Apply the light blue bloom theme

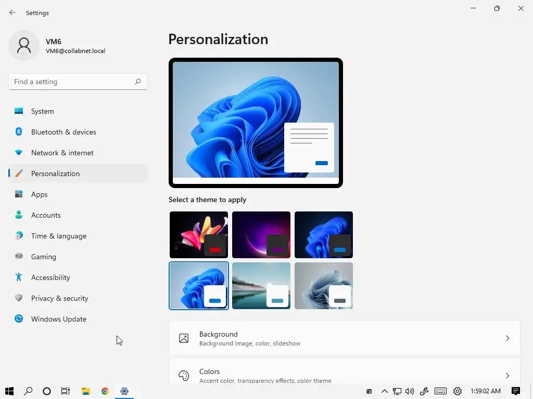pos(199,286)
